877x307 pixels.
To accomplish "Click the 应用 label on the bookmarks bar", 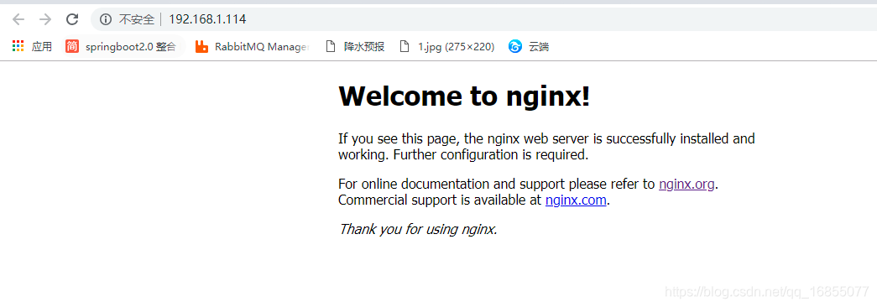I will click(x=42, y=46).
